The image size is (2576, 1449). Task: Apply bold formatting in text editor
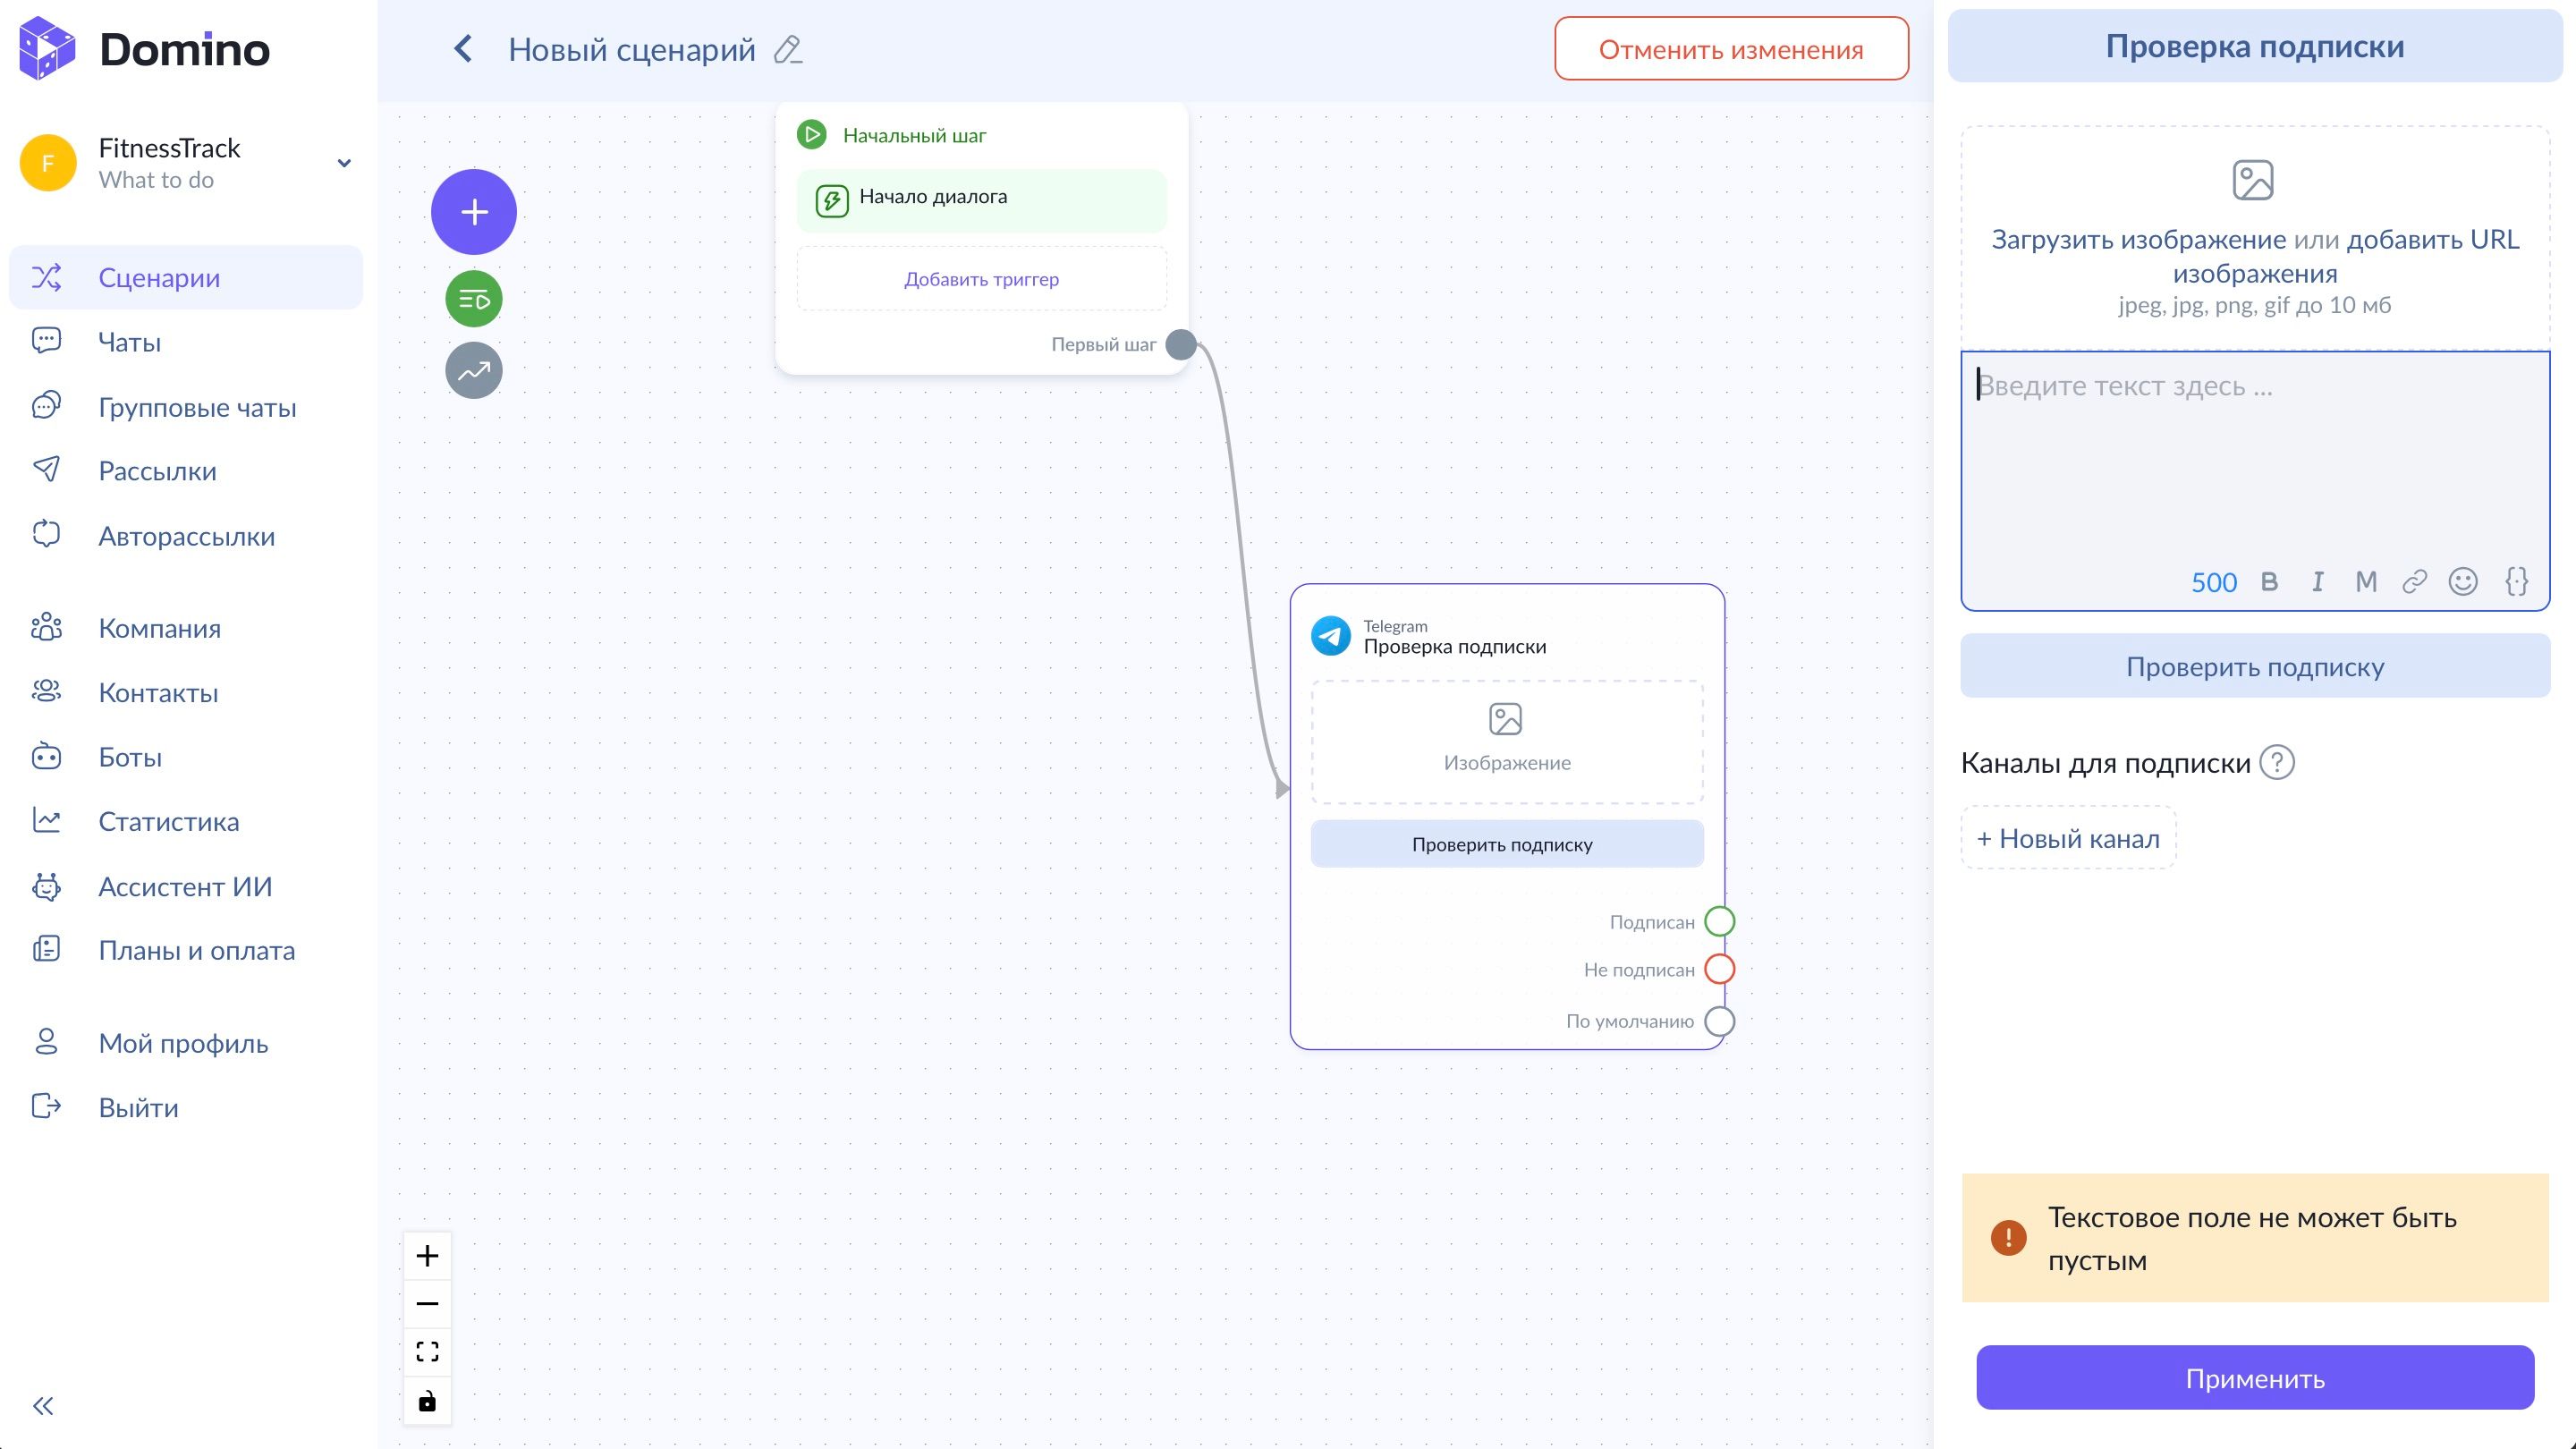(2269, 581)
